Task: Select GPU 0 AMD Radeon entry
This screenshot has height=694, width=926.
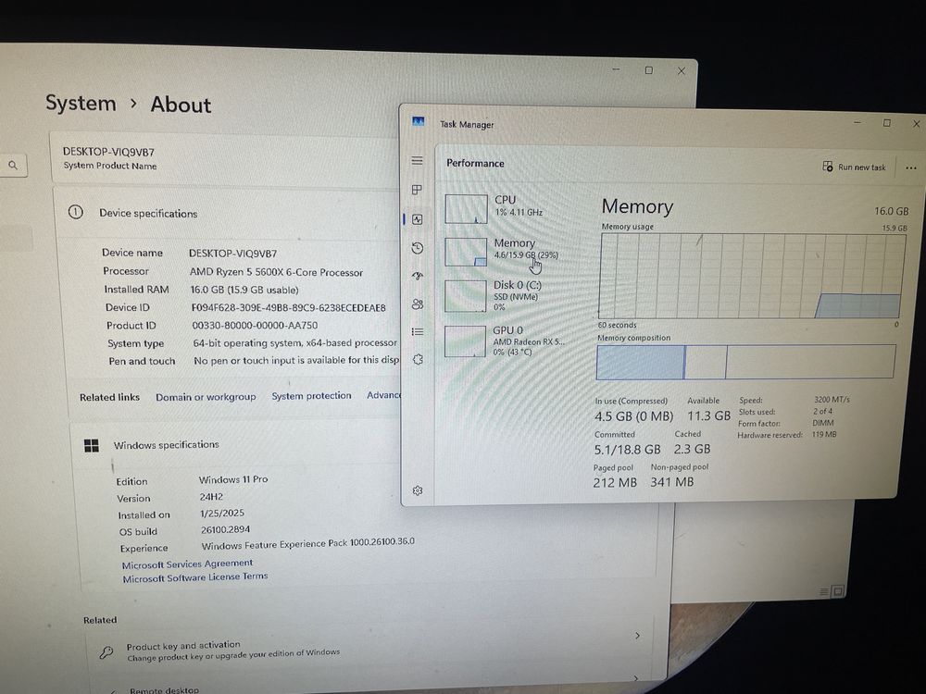Action: pos(505,341)
